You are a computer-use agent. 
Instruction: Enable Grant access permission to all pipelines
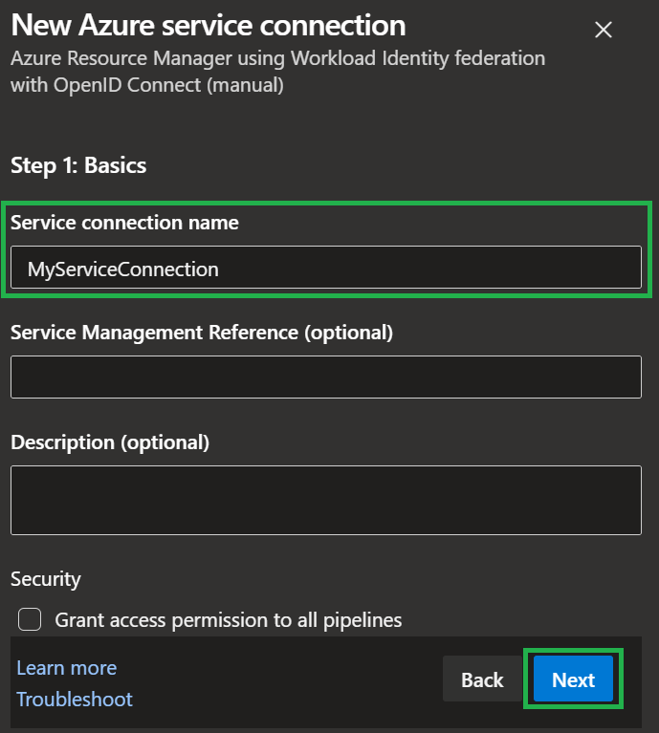[30, 620]
